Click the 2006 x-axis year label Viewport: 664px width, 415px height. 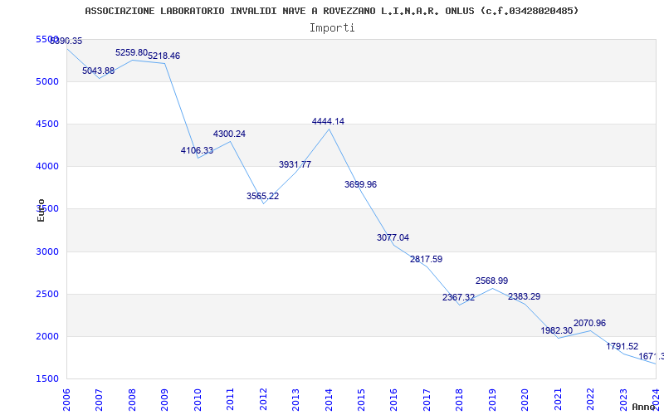(66, 400)
